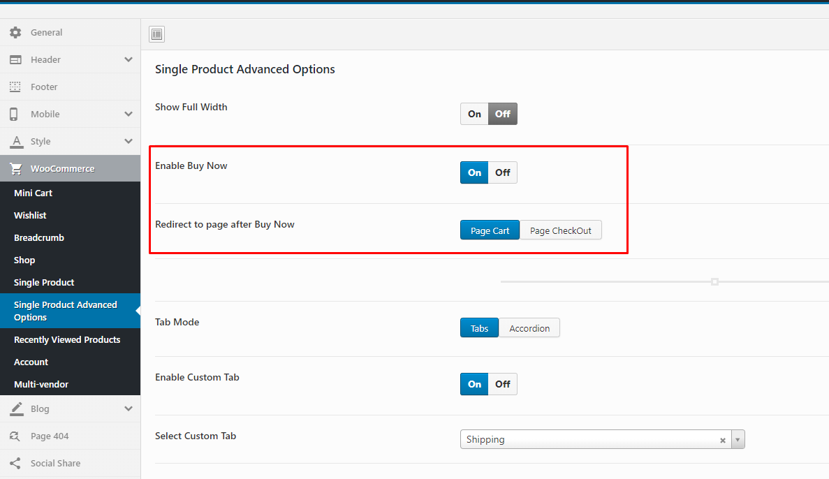This screenshot has width=829, height=479.
Task: Click the Blog pencil icon
Action: pos(16,408)
